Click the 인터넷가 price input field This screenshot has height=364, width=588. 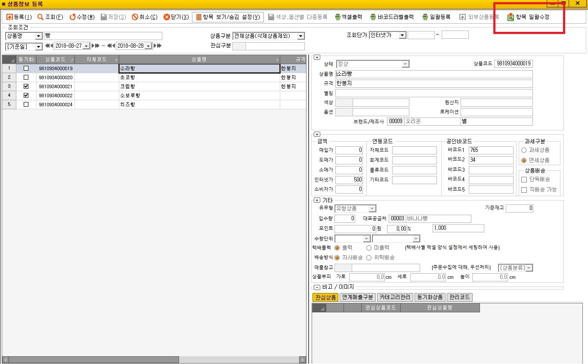click(x=349, y=179)
